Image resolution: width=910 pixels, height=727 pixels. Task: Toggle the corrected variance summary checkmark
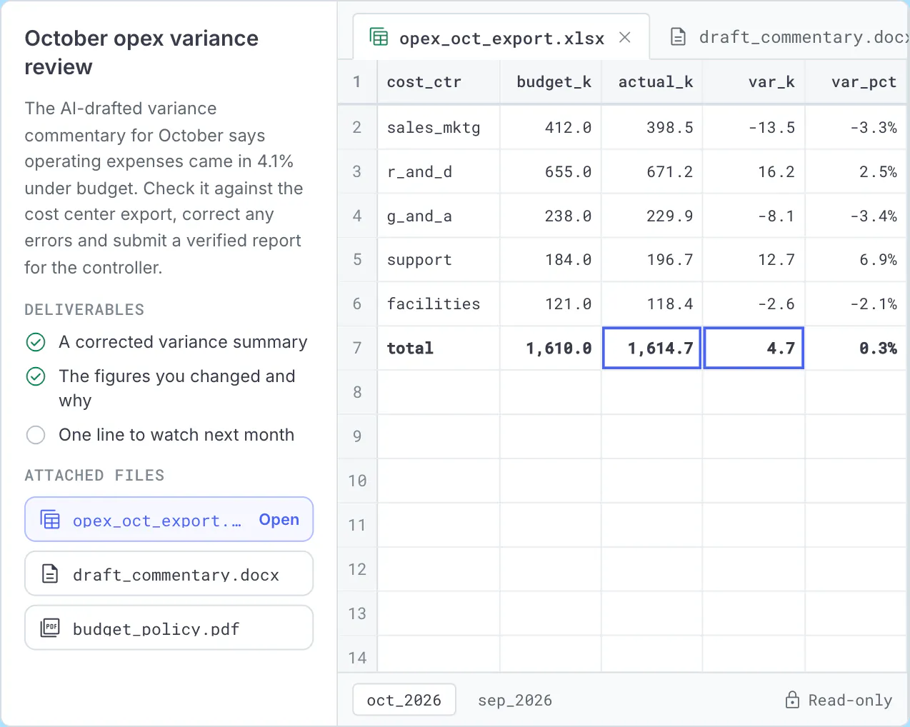(x=36, y=342)
